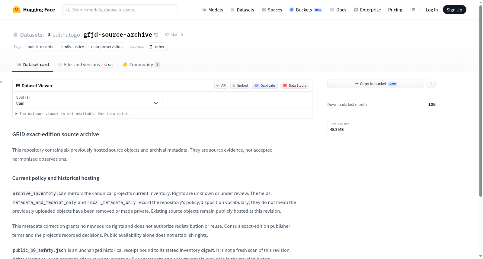Switch to Files and versions tab
This screenshot has height=259, width=483.
86,65
